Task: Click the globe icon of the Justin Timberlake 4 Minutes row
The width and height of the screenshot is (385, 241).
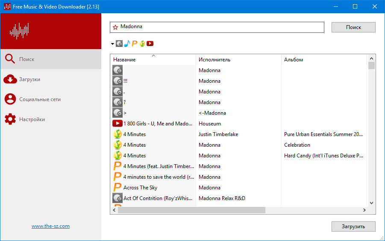Action: [118, 134]
